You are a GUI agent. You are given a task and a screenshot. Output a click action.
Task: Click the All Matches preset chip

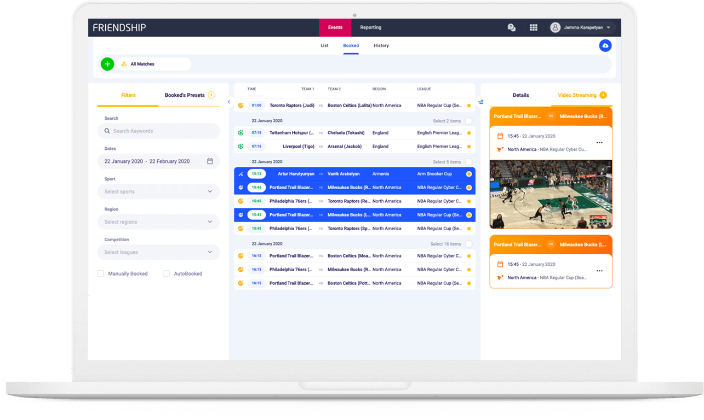[153, 64]
